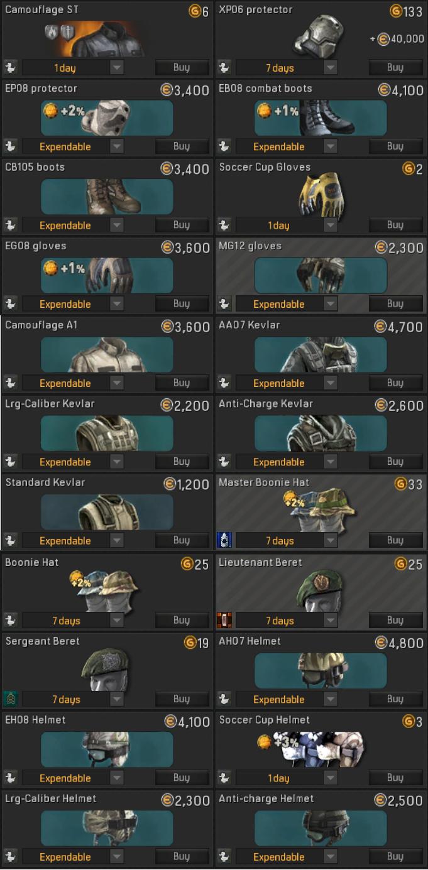Open the Expendable dropdown for AH07 Helmet
Viewport: 428px width, 870px height.
tap(331, 699)
